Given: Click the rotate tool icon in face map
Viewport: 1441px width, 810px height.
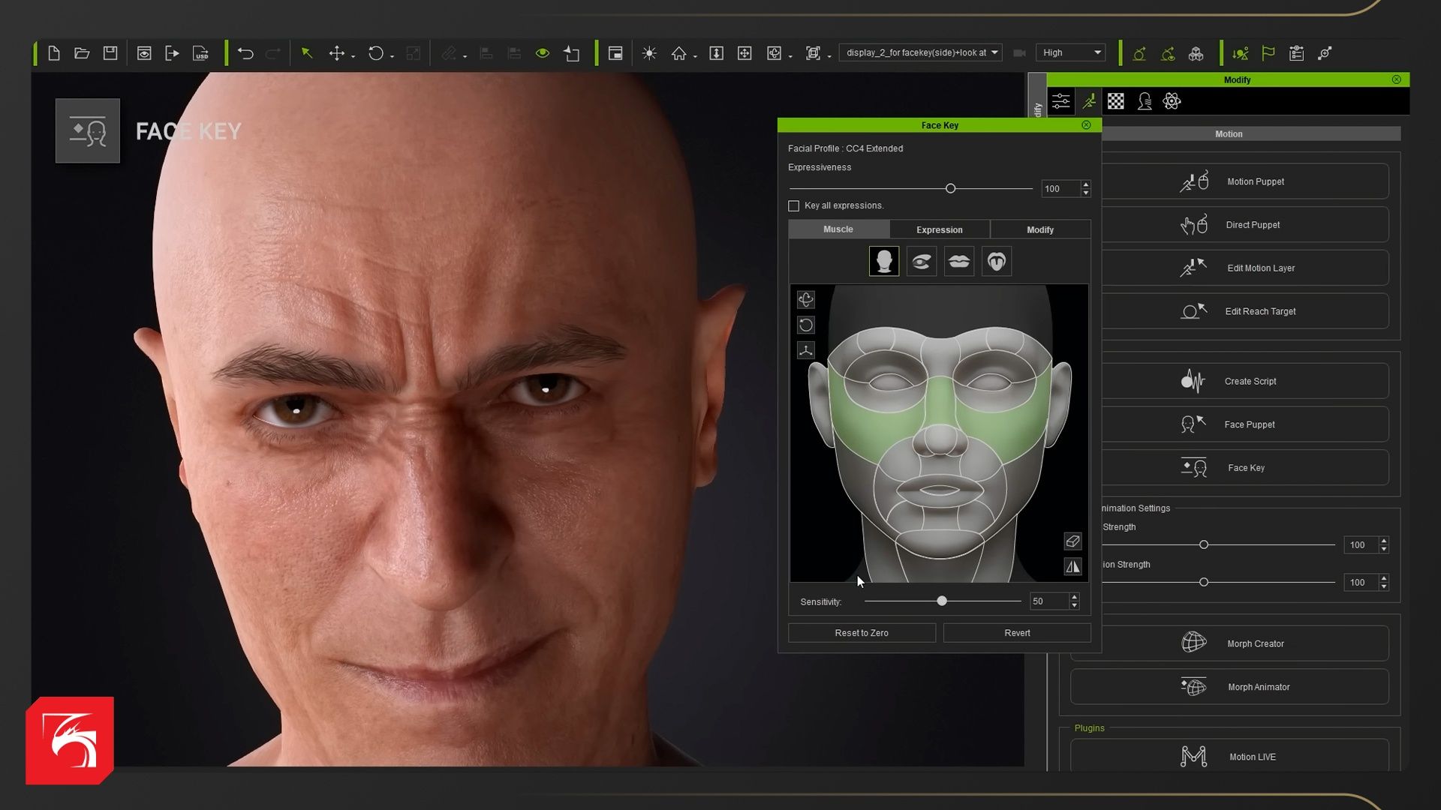Looking at the screenshot, I should (806, 325).
